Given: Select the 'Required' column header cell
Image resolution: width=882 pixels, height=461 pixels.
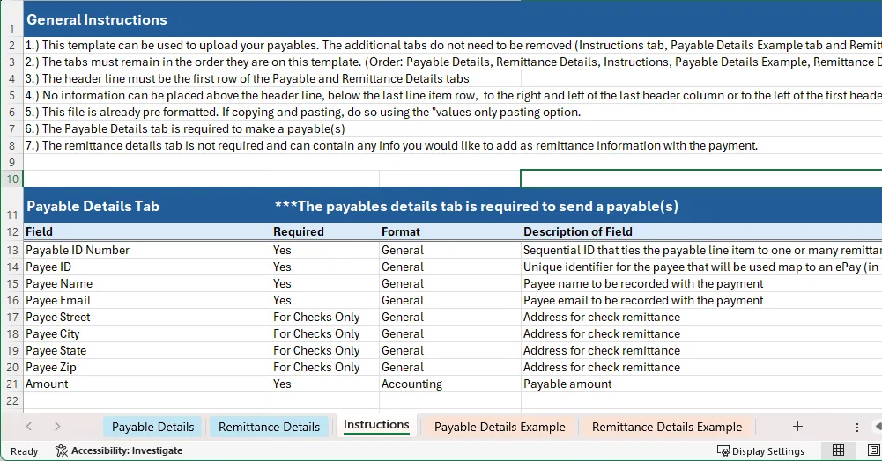Looking at the screenshot, I should pos(324,231).
